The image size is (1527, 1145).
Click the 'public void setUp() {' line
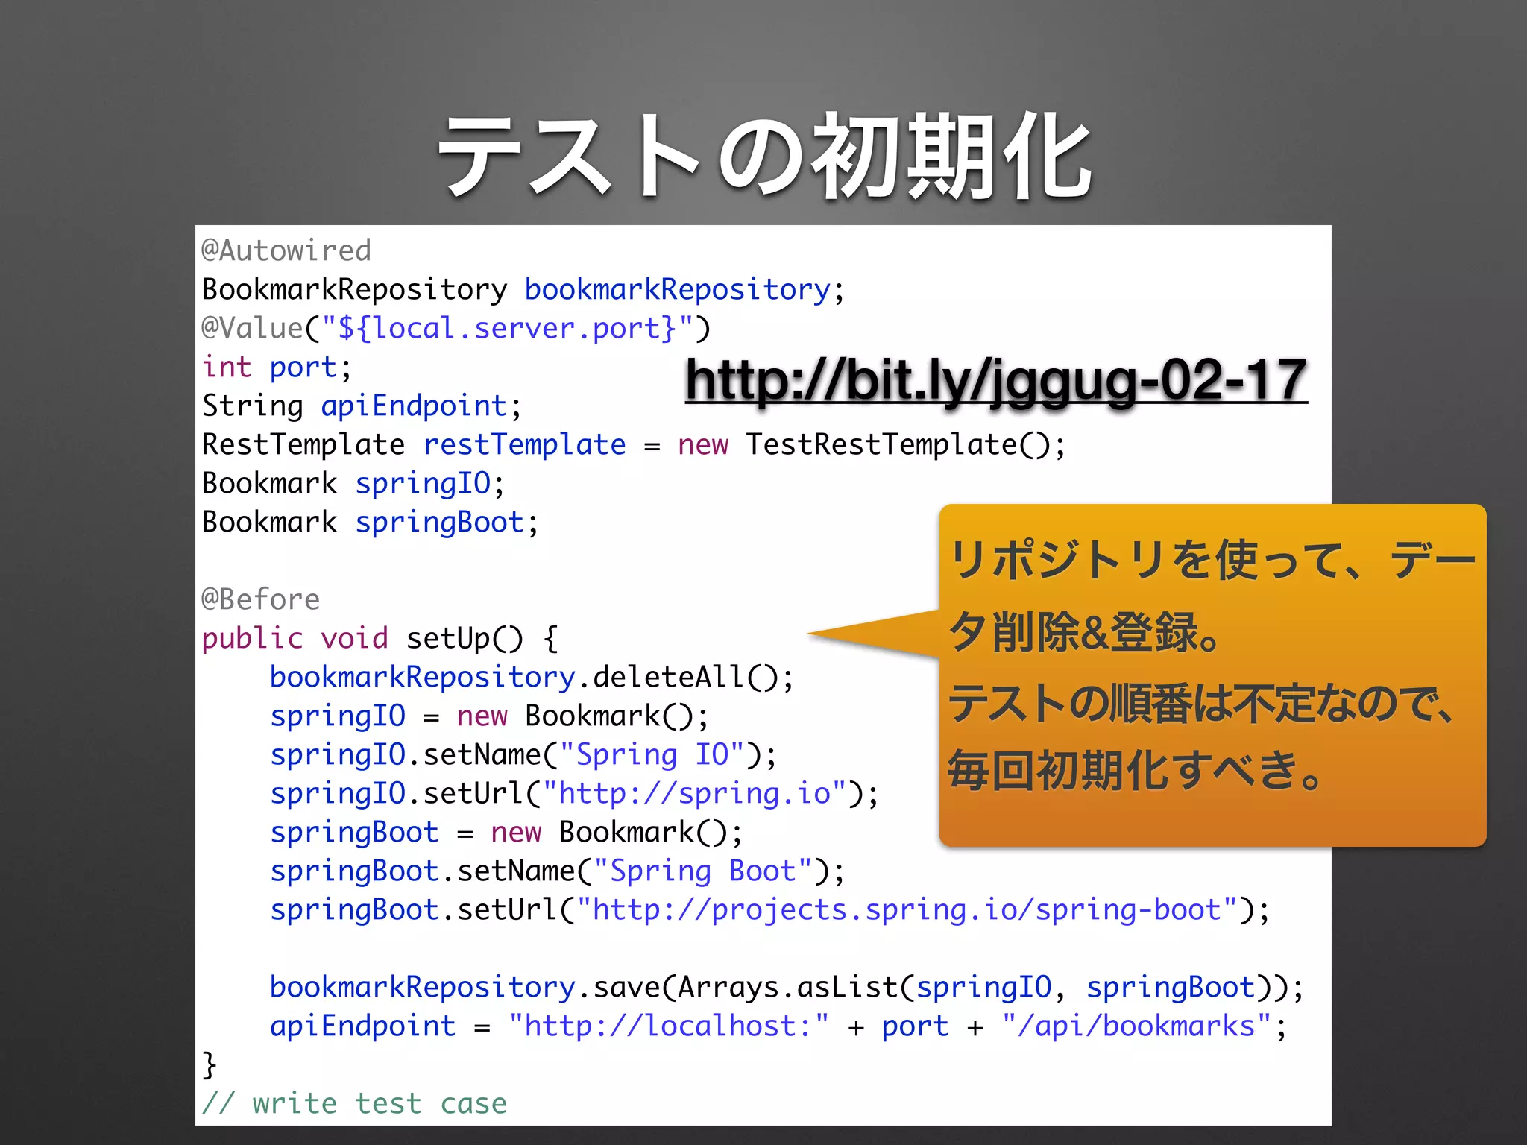click(380, 639)
